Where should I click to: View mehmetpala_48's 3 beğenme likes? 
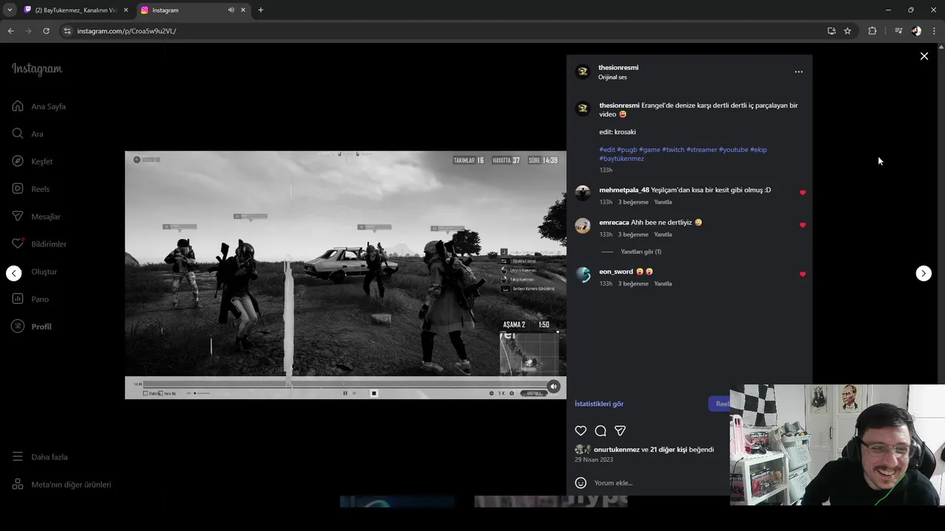pyautogui.click(x=633, y=202)
